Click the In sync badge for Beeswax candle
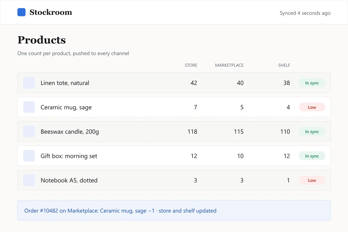The width and height of the screenshot is (348, 232). [312, 132]
